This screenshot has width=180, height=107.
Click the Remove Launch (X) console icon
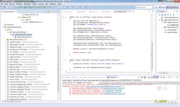click(142, 77)
